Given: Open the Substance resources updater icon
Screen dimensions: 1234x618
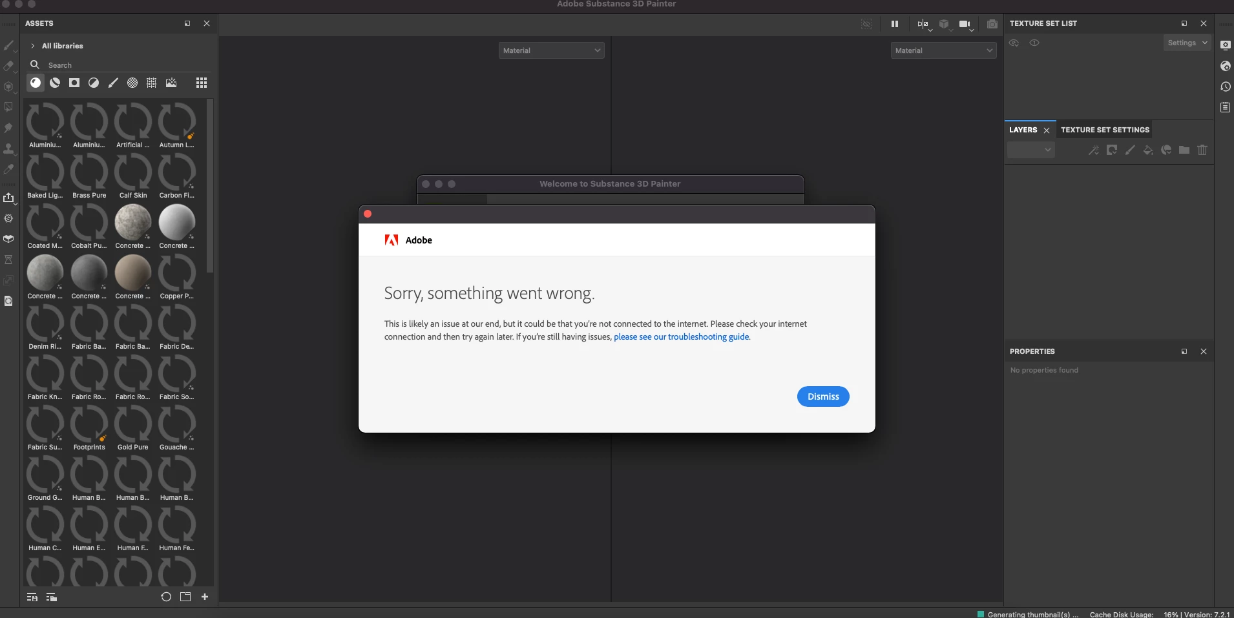Looking at the screenshot, I should click(x=8, y=218).
